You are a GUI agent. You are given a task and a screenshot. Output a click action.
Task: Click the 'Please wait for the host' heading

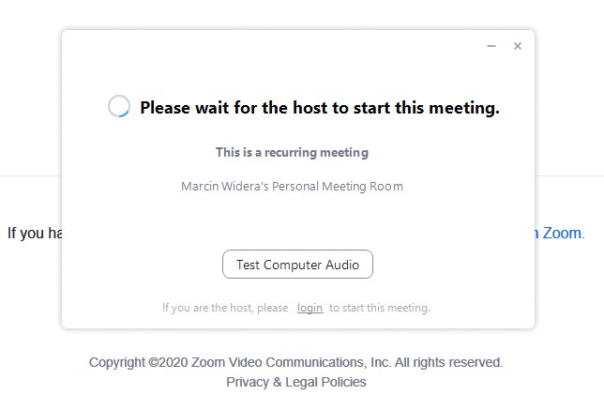pos(320,108)
